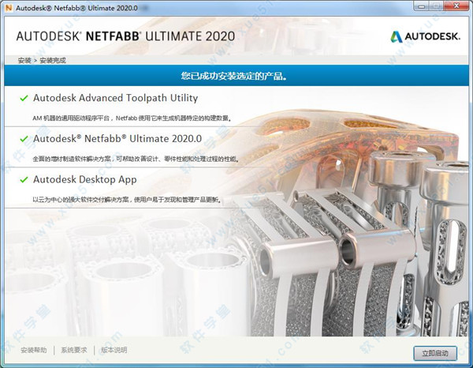The height and width of the screenshot is (368, 473).
Task: Launch the product with 立即启动 button
Action: pos(434,351)
